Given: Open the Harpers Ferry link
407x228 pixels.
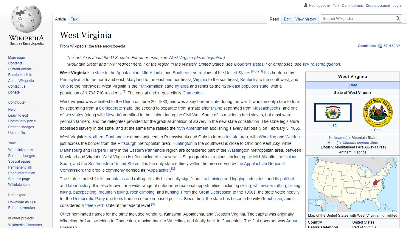Looking at the screenshot, I should (104, 150).
